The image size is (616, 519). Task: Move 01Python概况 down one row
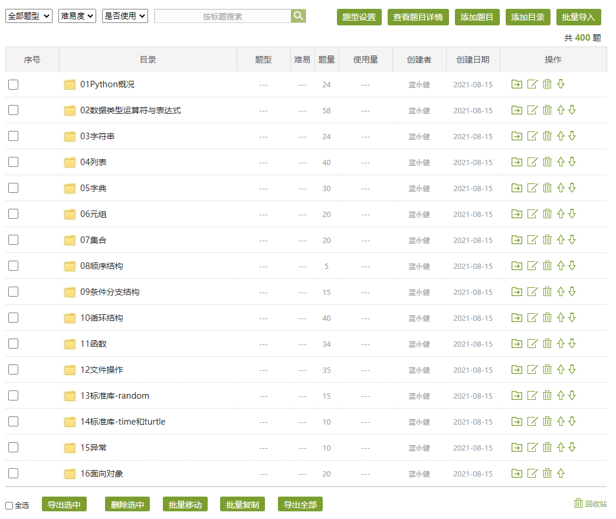point(561,84)
